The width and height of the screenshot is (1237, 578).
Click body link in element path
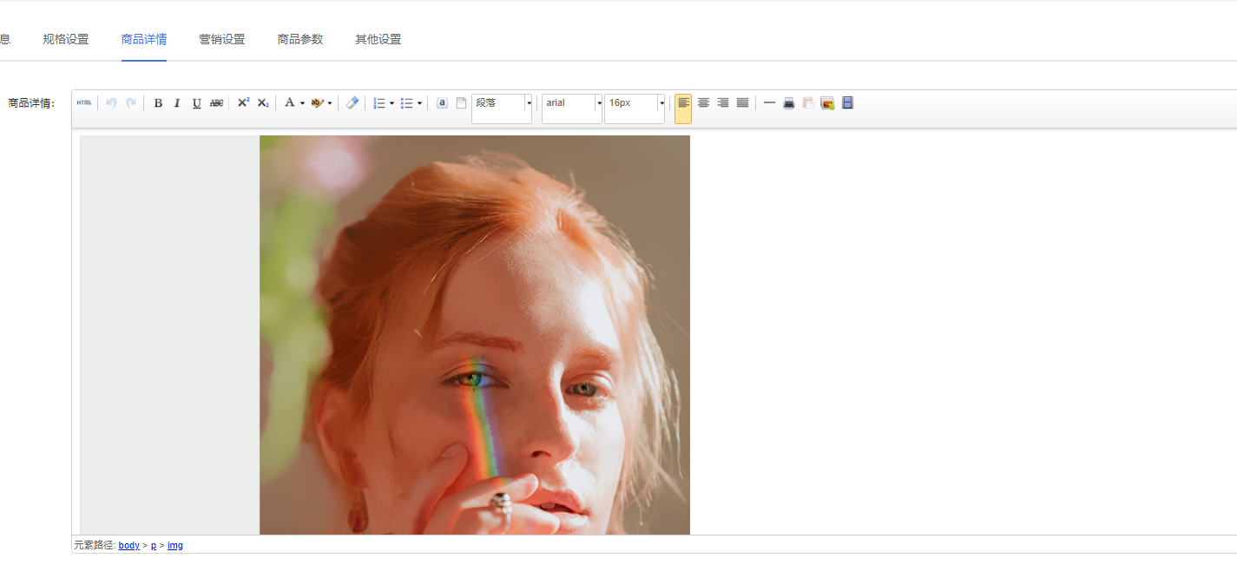[128, 545]
